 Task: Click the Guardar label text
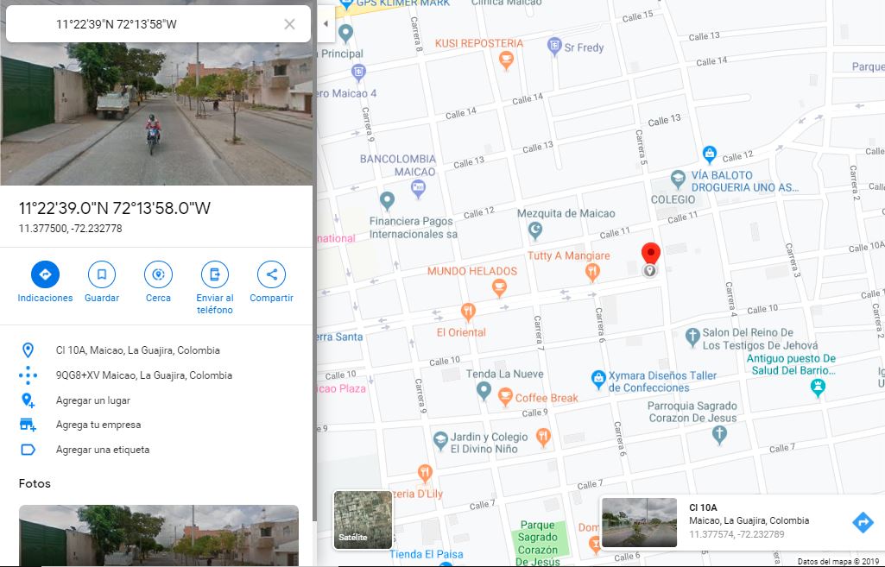[102, 298]
